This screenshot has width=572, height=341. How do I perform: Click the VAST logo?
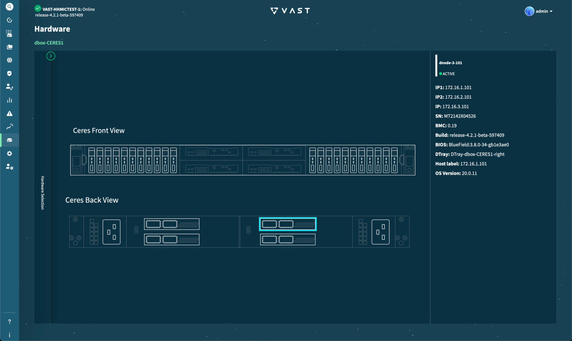pyautogui.click(x=290, y=11)
